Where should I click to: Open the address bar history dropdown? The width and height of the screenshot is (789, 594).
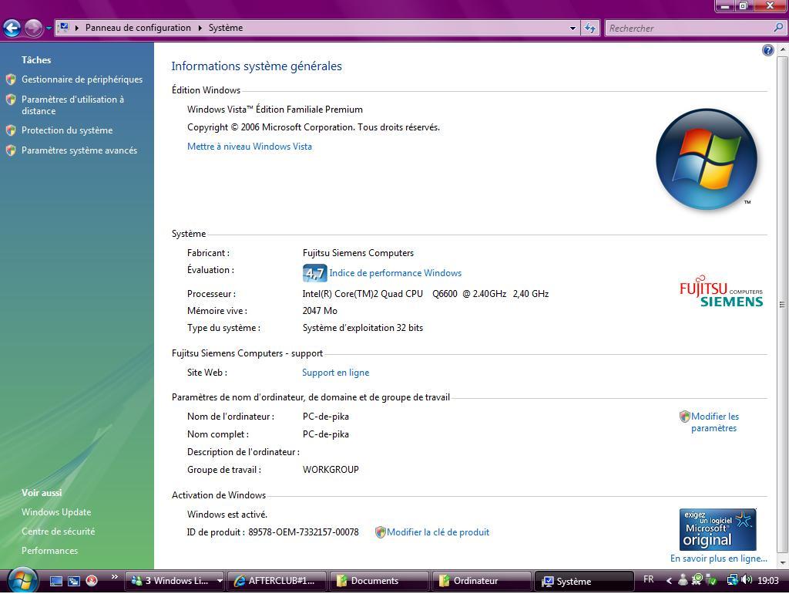click(x=572, y=29)
